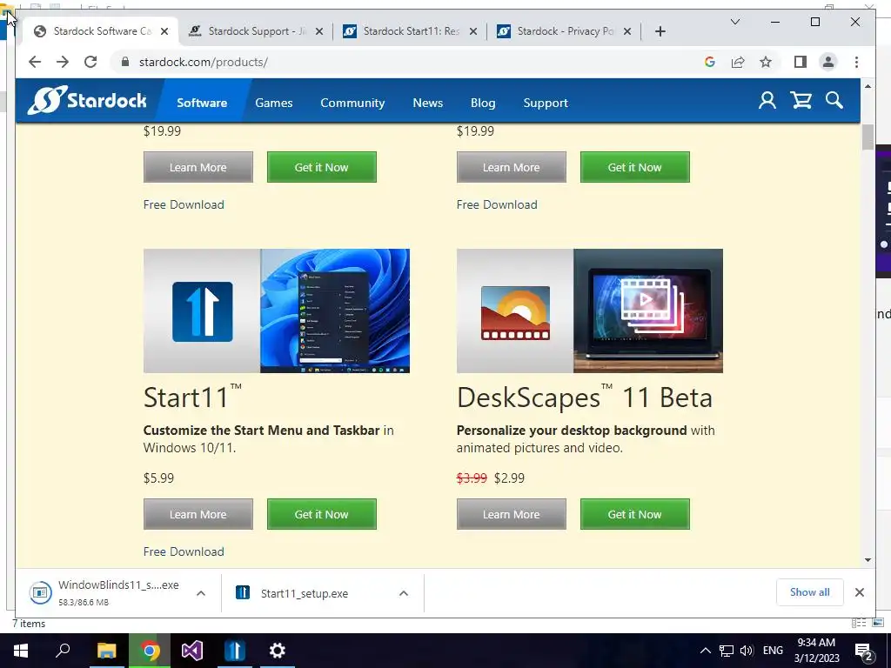
Task: Close the Stardock Support tab
Action: (319, 31)
